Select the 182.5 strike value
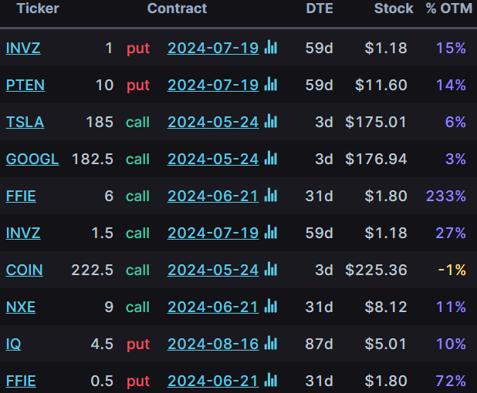The height and width of the screenshot is (393, 477). tap(93, 160)
